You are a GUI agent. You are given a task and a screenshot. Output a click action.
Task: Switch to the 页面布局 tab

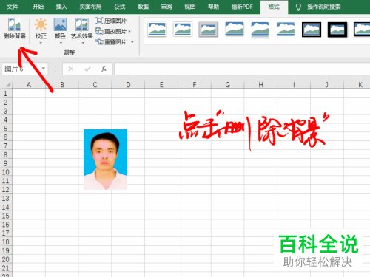point(90,7)
